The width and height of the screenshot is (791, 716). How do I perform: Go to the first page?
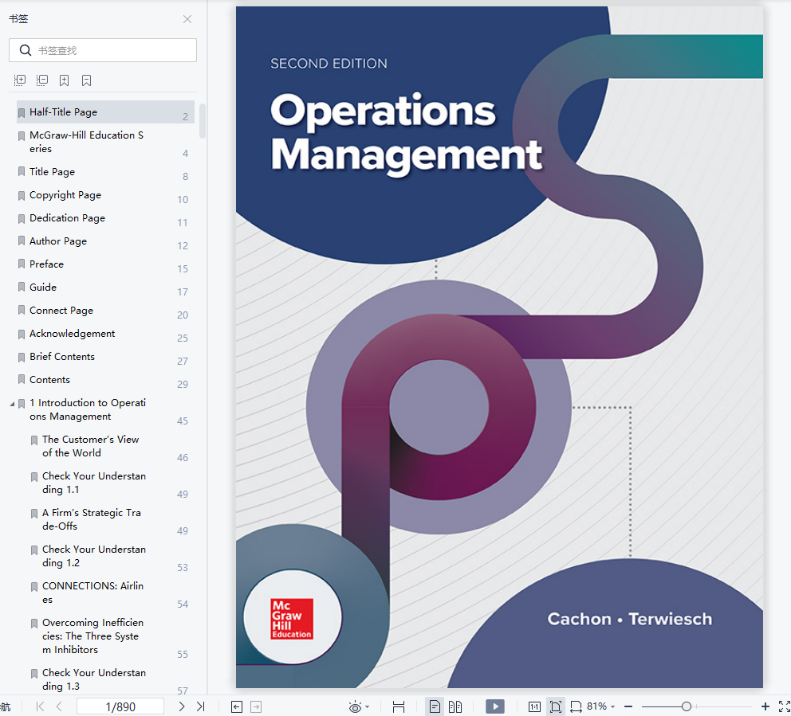[x=41, y=706]
